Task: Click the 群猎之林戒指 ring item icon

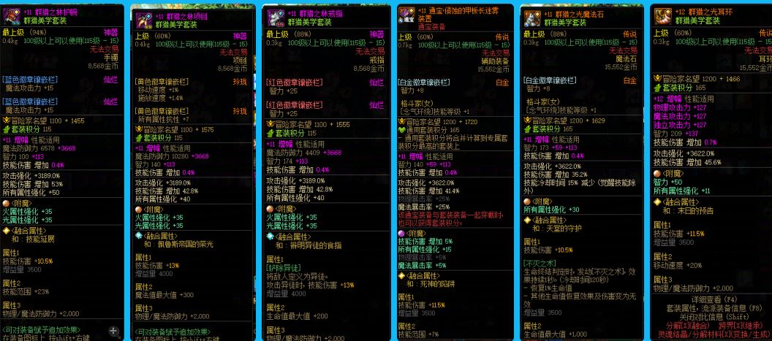Action: (276, 19)
